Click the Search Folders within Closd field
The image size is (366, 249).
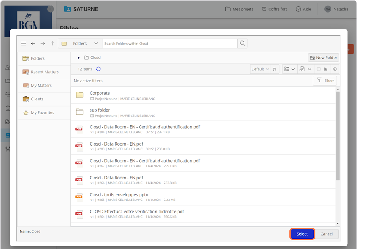170,44
